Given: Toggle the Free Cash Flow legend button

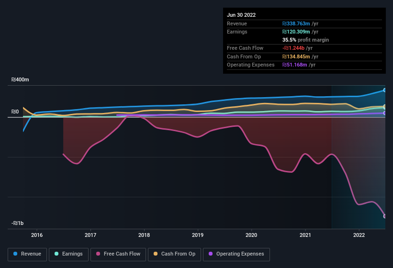Looking at the screenshot, I should [x=118, y=254].
